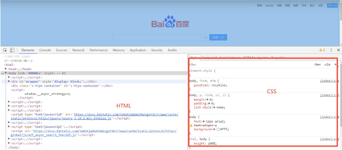Open the Console tab
Screen dimensions: 342x150
click(x=45, y=50)
